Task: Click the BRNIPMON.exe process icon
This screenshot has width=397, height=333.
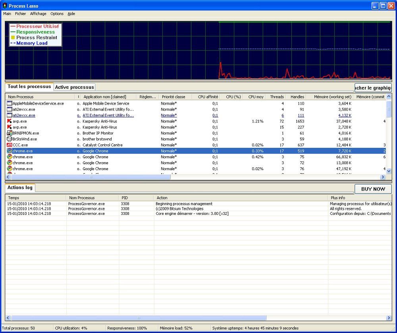Action: click(x=10, y=133)
